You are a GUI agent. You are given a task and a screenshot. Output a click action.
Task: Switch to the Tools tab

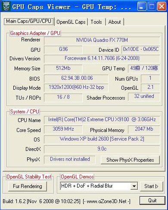96,22
